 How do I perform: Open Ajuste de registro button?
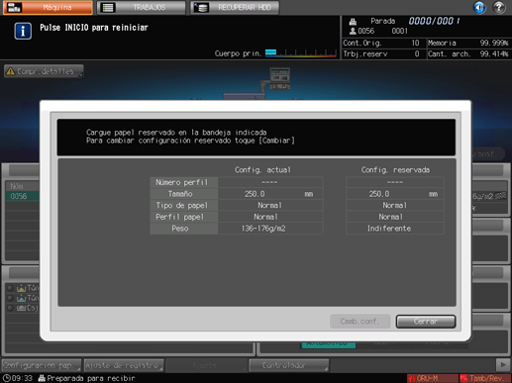(x=124, y=365)
